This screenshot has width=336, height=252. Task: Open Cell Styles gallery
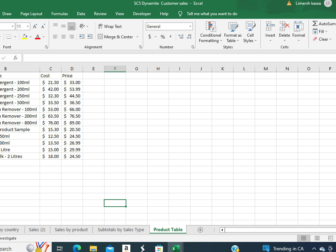250,32
